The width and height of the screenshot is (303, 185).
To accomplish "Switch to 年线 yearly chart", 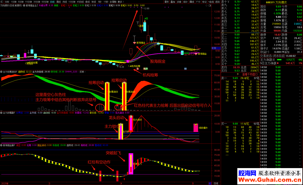I will point(94,2).
